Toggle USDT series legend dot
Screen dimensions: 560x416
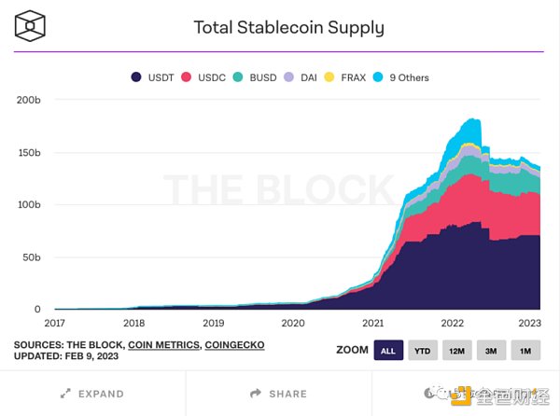pos(136,77)
